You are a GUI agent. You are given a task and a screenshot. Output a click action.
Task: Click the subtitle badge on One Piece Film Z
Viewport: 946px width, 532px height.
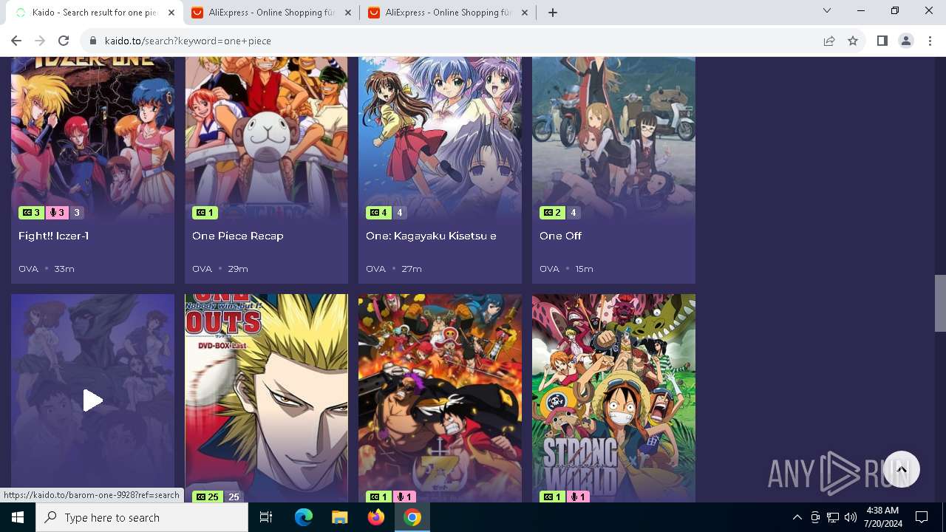[x=378, y=497]
